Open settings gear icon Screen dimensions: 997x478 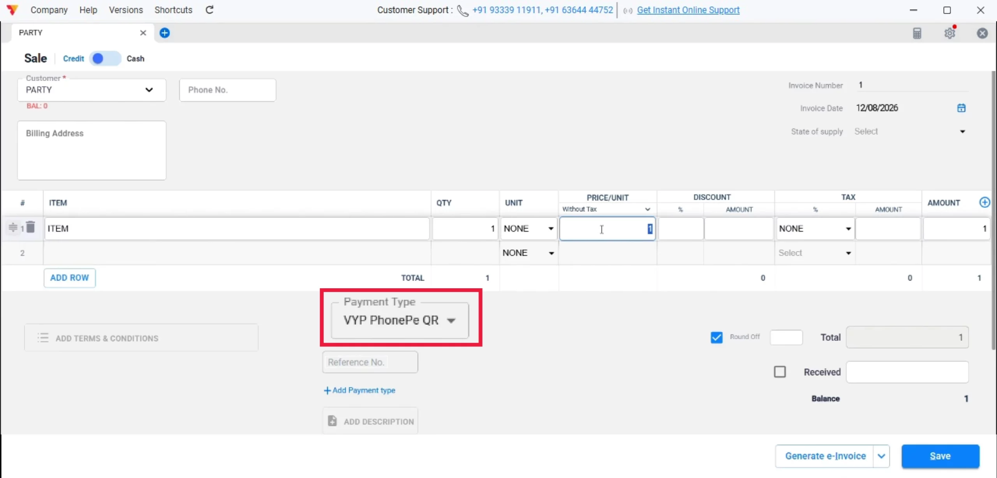(950, 33)
